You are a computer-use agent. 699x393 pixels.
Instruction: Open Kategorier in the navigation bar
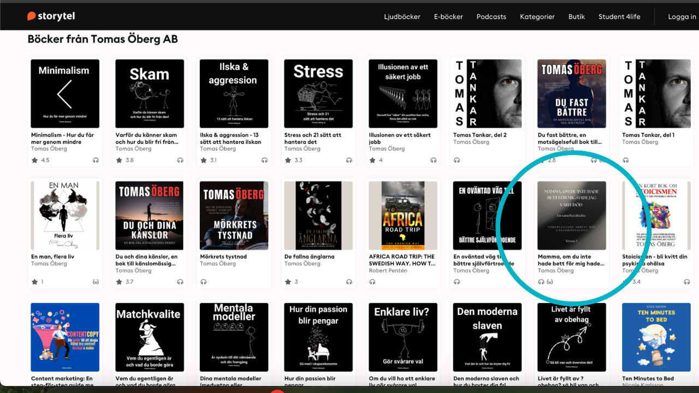point(537,16)
